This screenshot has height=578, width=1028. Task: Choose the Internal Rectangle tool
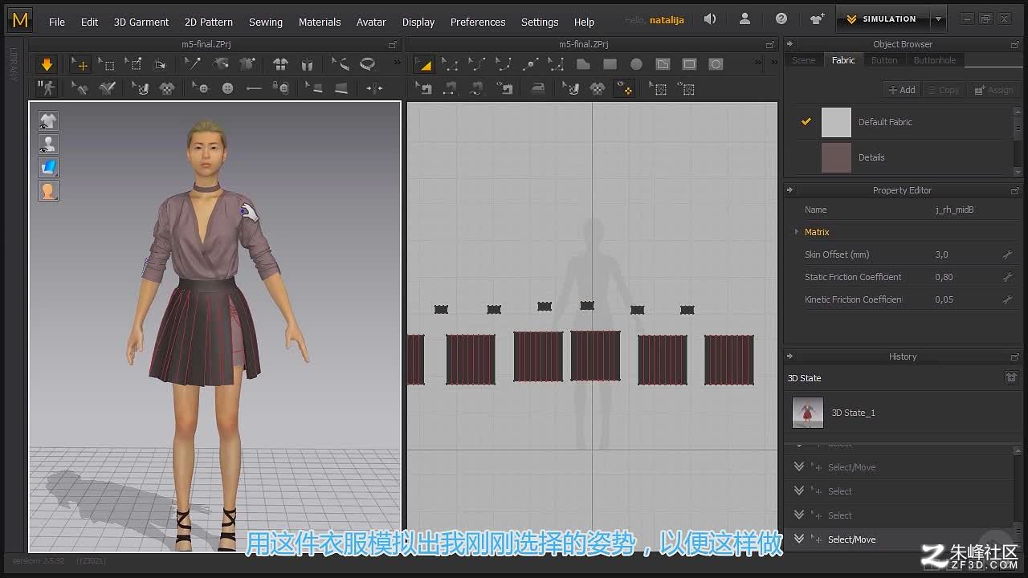689,64
